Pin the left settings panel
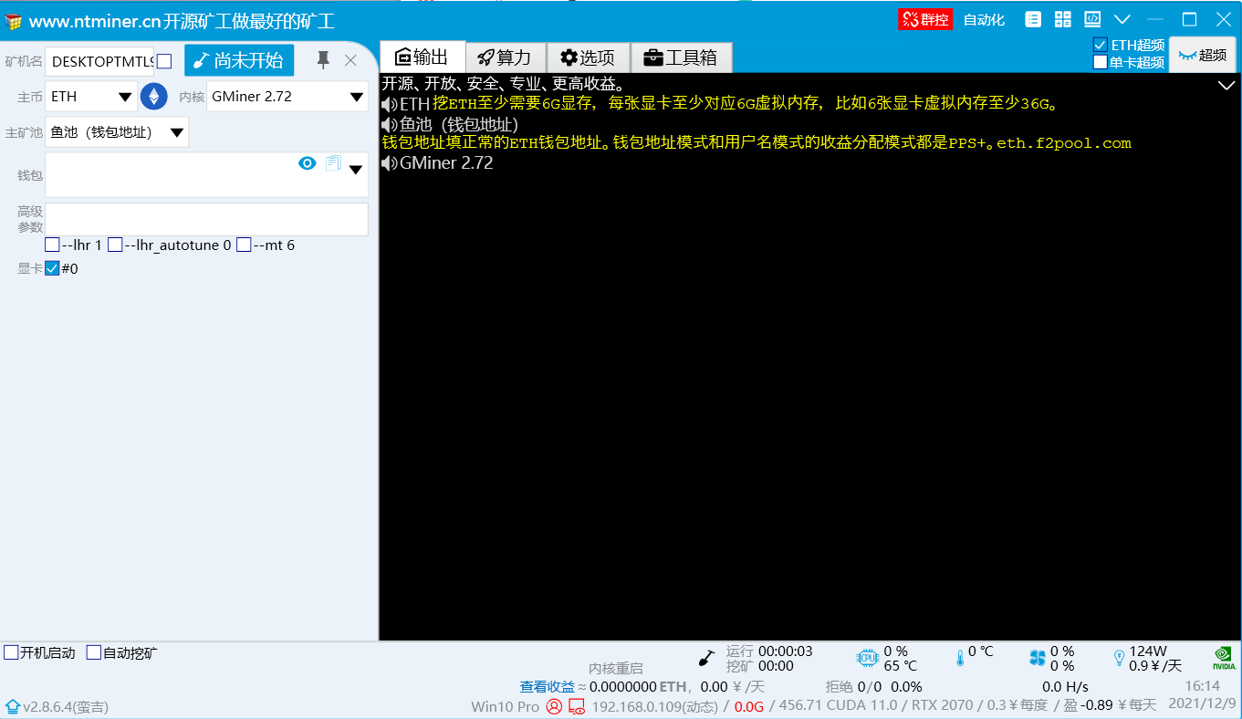 pos(322,60)
